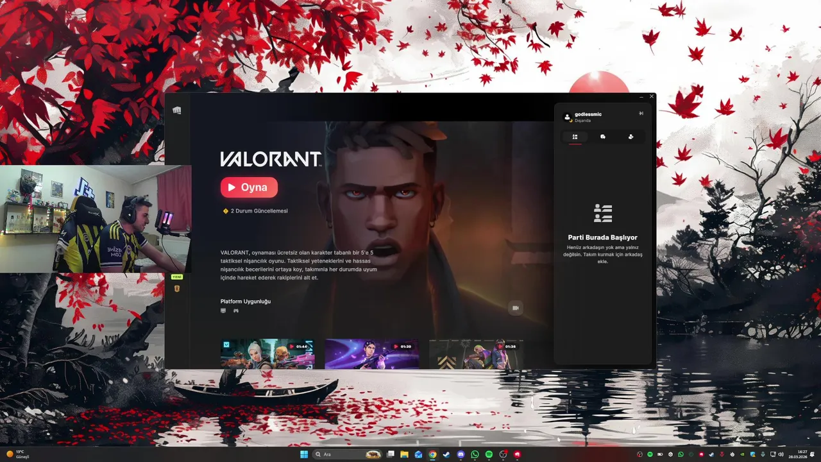Screen dimensions: 821x462
Task: Click the gamepad platform icon
Action: [235, 311]
